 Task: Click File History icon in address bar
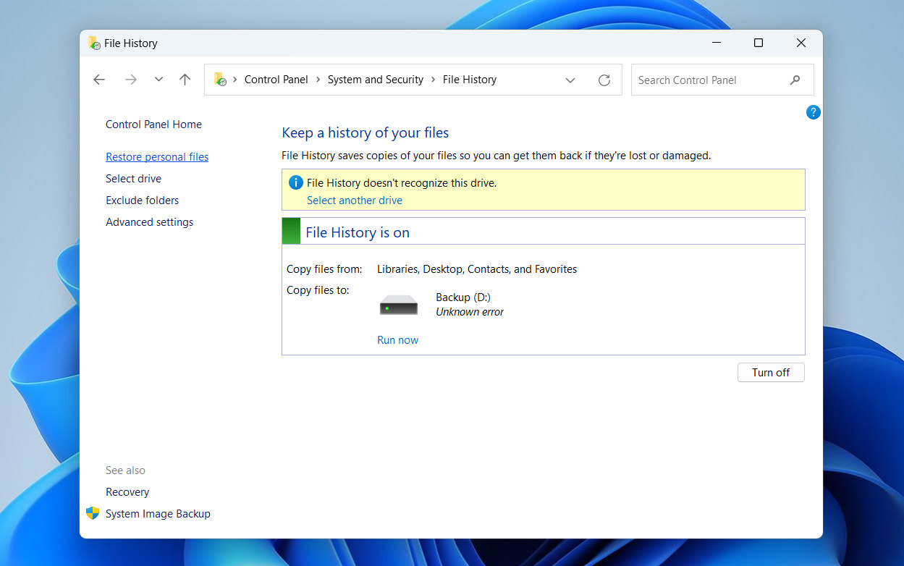coord(220,80)
